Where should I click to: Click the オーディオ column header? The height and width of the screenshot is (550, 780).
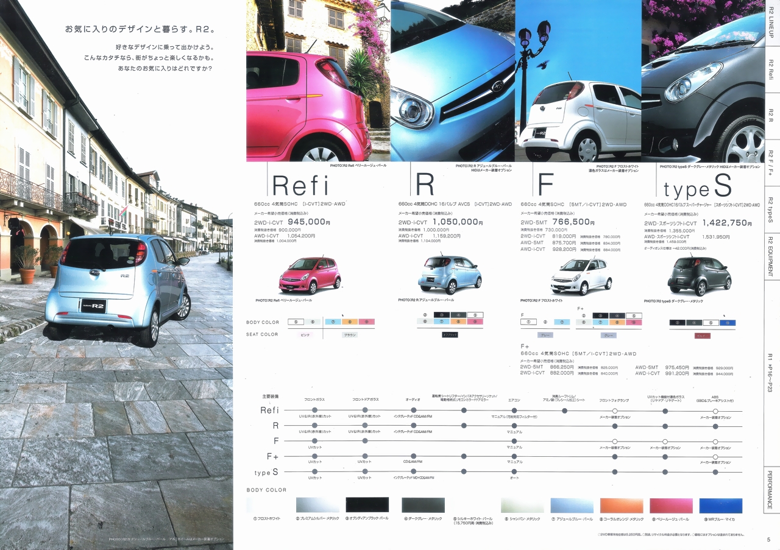click(413, 400)
